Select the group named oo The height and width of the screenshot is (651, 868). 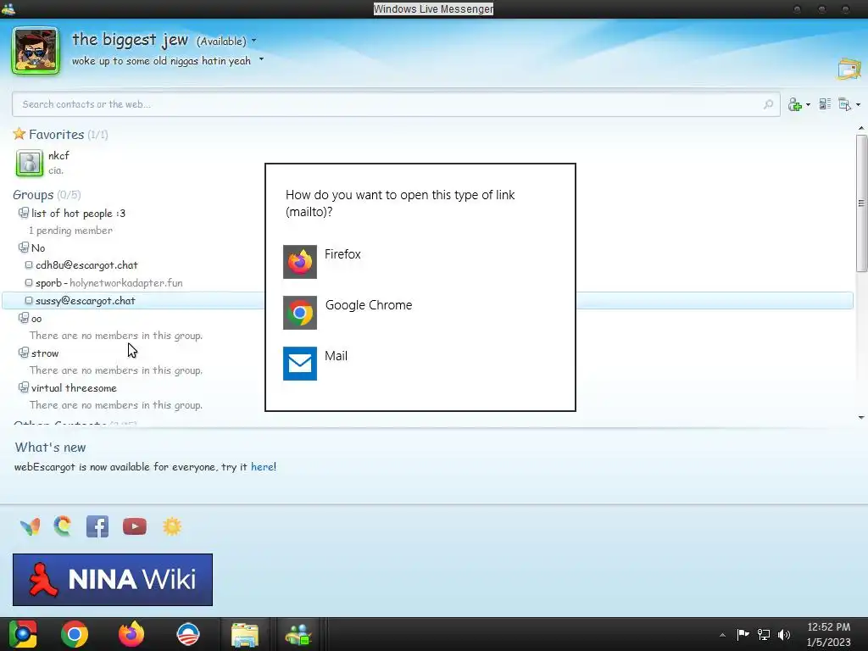pos(36,319)
